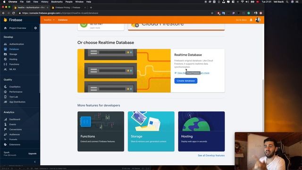Screen dimensions: 302x170
Task: Click the Cloud Firestore card heading
Action: point(162,24)
